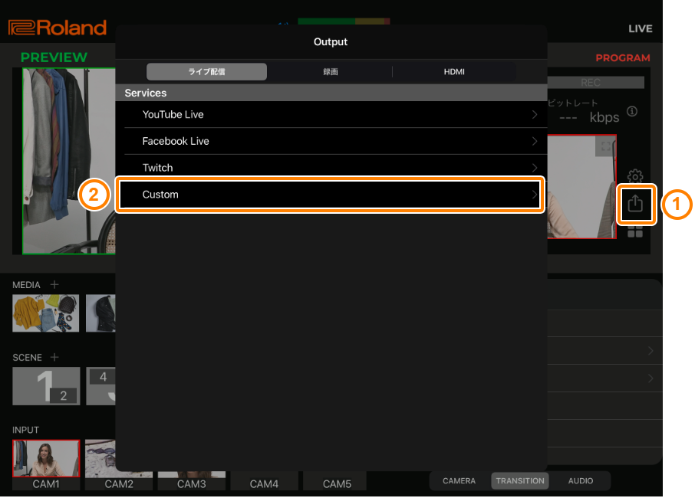Image resolution: width=695 pixels, height=498 pixels.
Task: Switch to the HDMI output tab
Action: [x=454, y=72]
